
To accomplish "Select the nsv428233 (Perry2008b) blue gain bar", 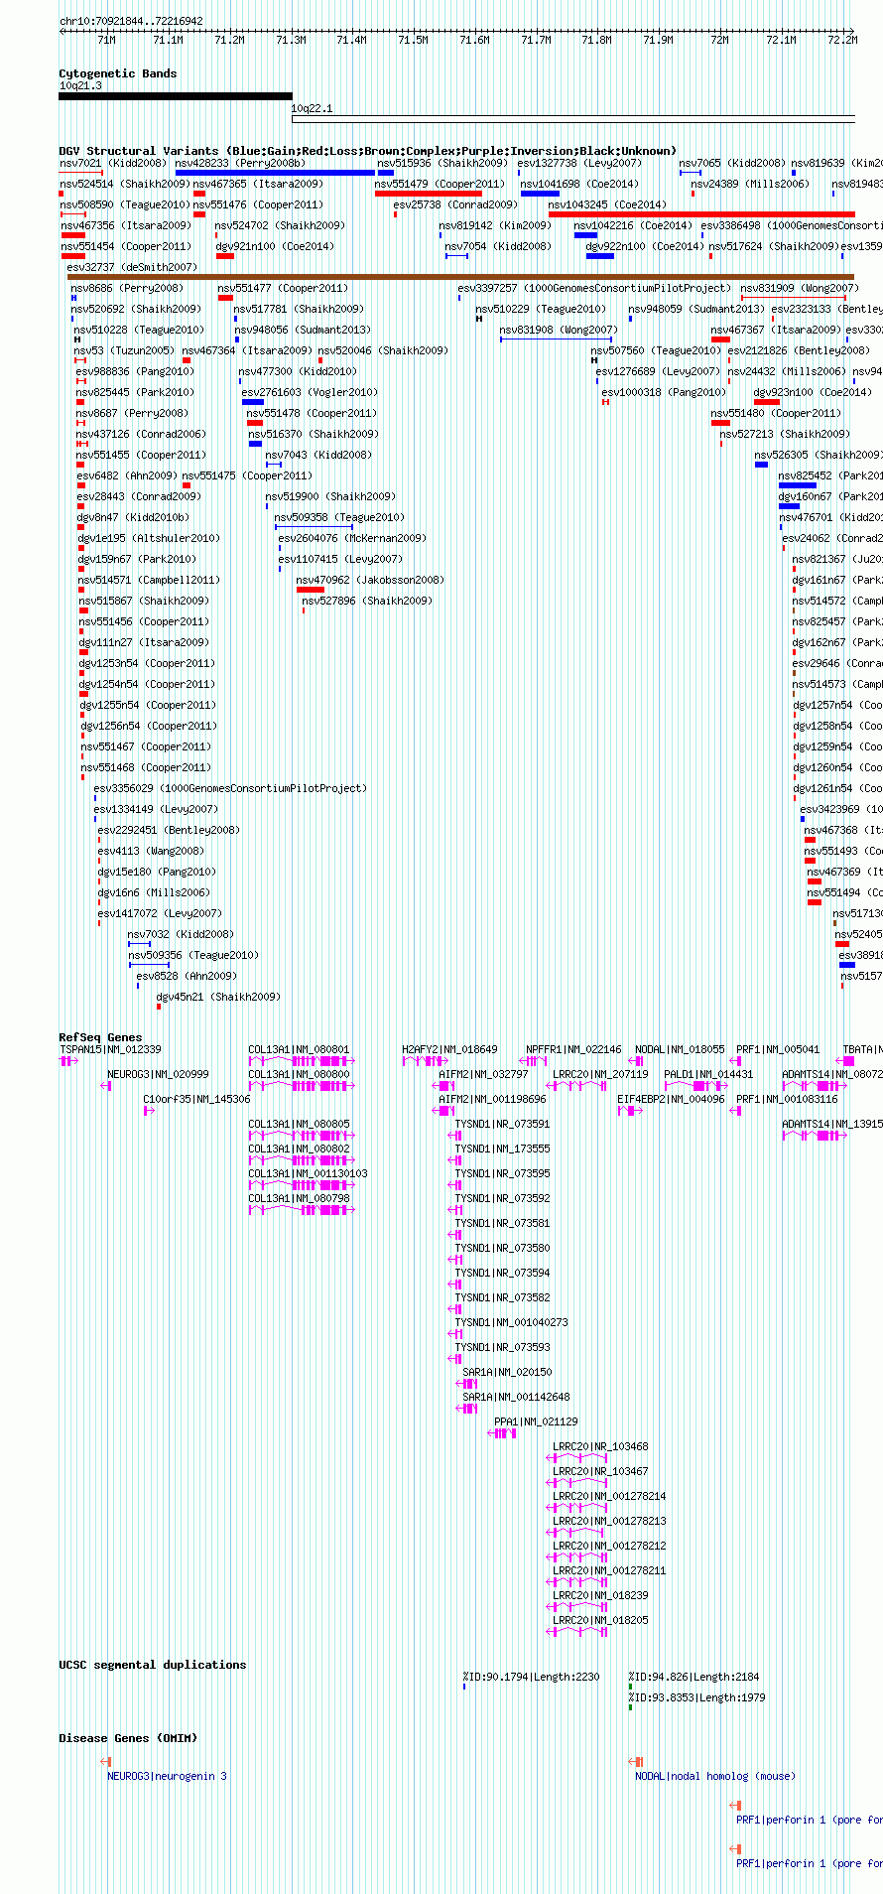I will 275,173.
